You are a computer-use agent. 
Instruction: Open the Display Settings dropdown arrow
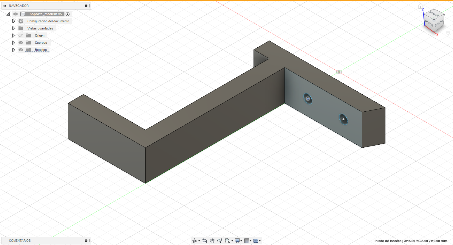tap(241, 241)
